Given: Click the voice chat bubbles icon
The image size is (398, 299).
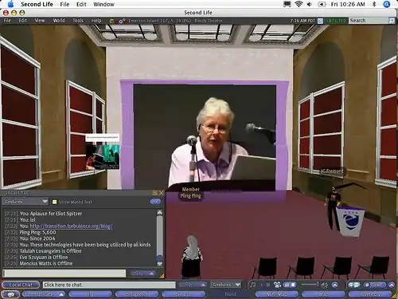Looking at the screenshot, I should [354, 285].
